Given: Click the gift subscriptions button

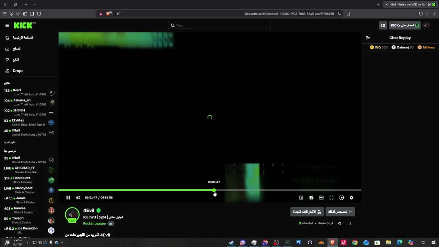Looking at the screenshot, I should click(307, 212).
